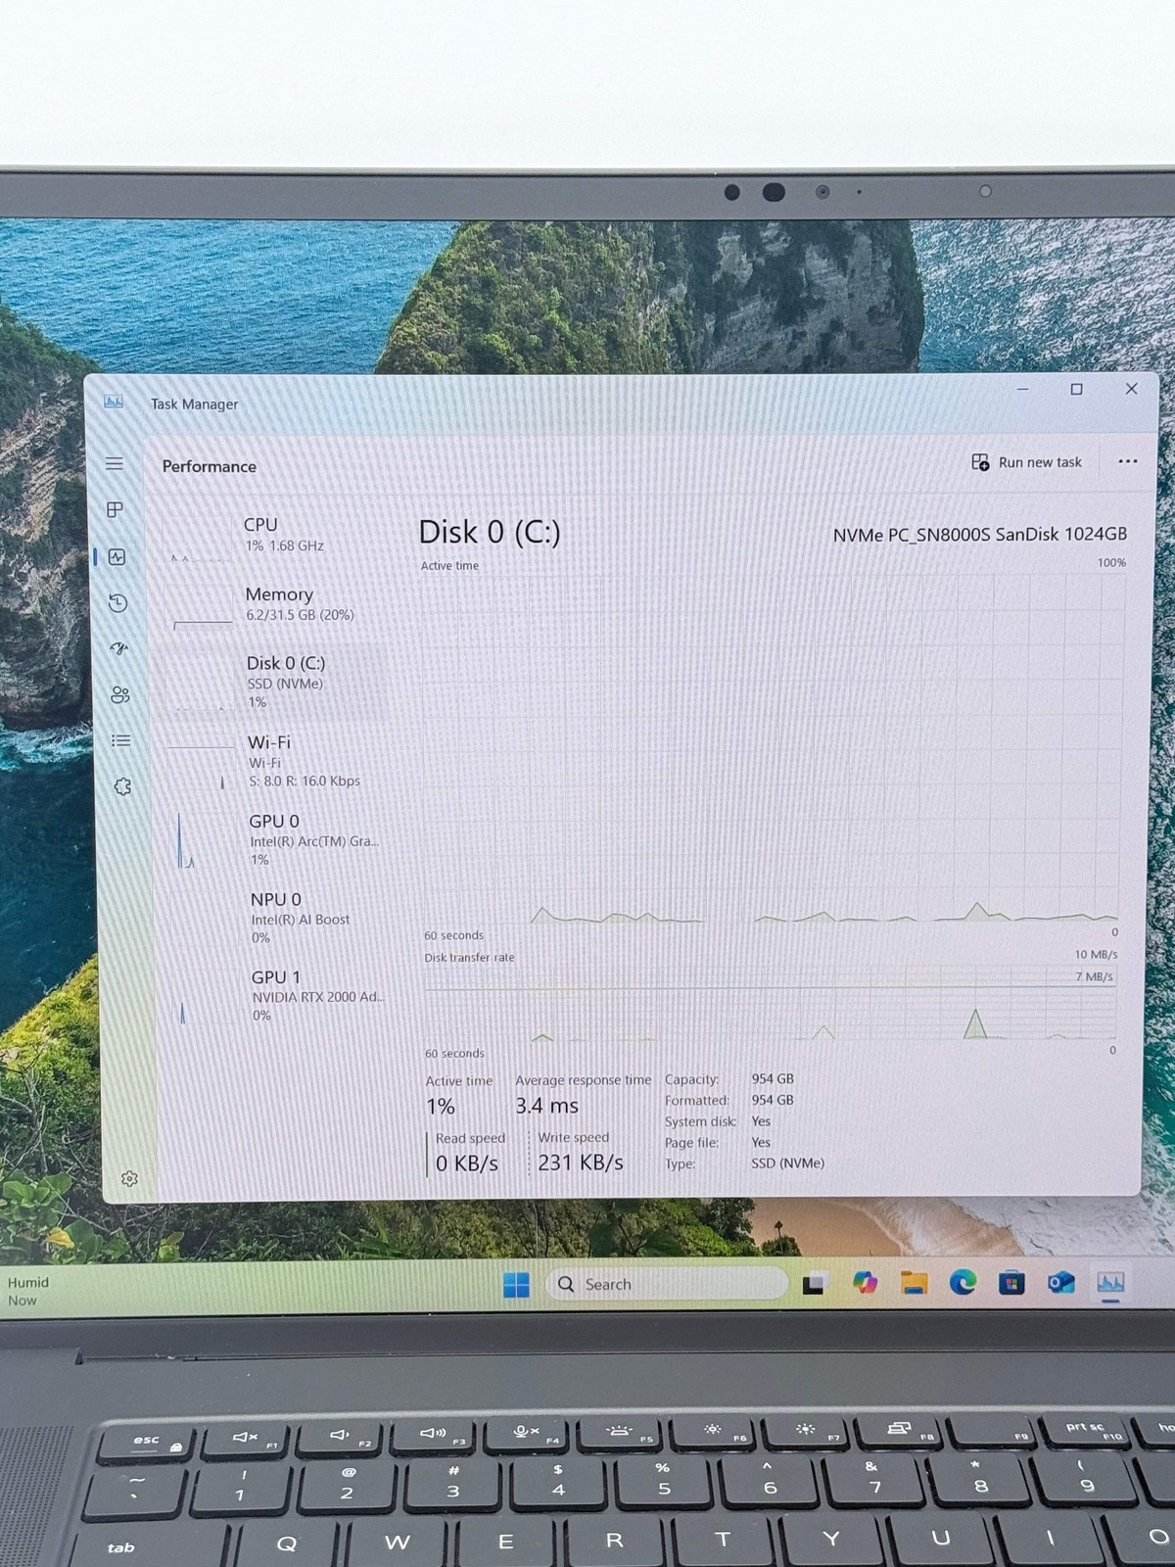1175x1567 pixels.
Task: Close the Task Manager window
Action: coord(1131,389)
